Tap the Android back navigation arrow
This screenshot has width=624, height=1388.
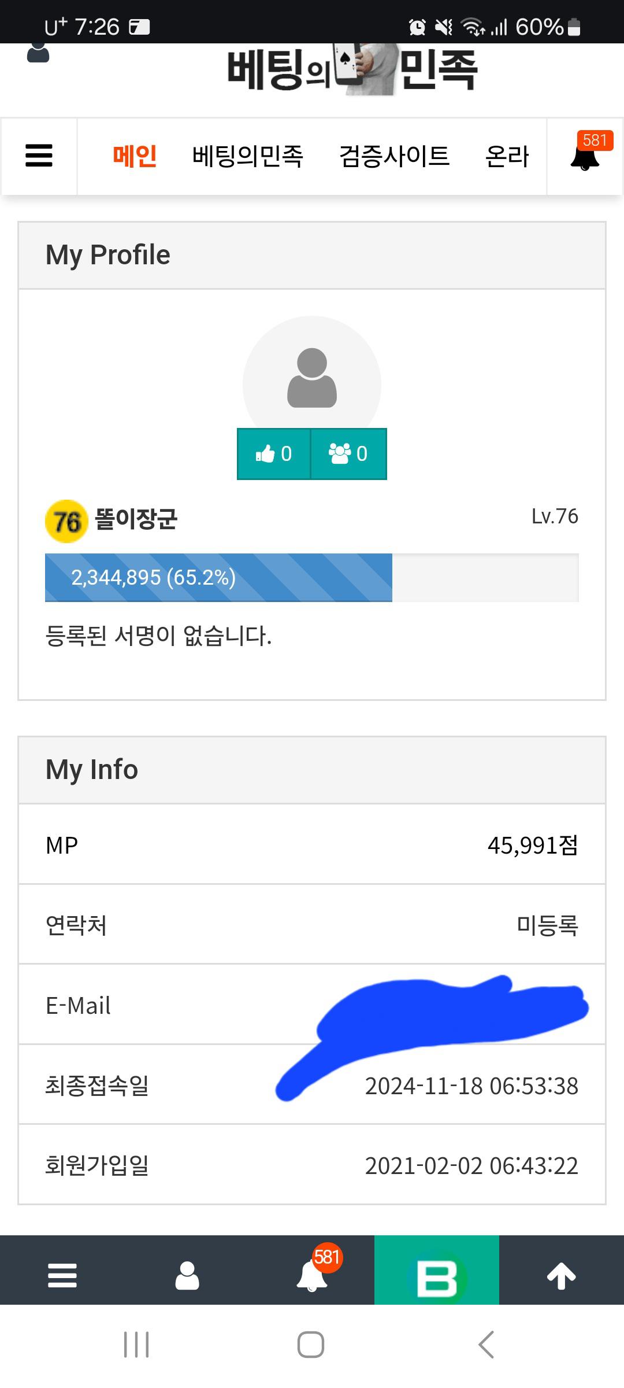point(486,1344)
